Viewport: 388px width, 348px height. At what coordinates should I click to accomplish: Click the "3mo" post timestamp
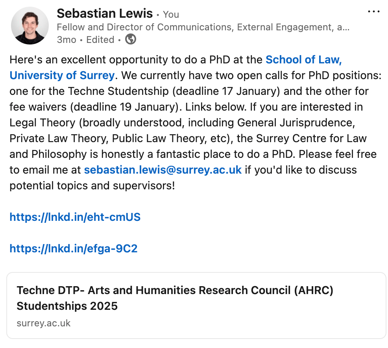tap(66, 40)
